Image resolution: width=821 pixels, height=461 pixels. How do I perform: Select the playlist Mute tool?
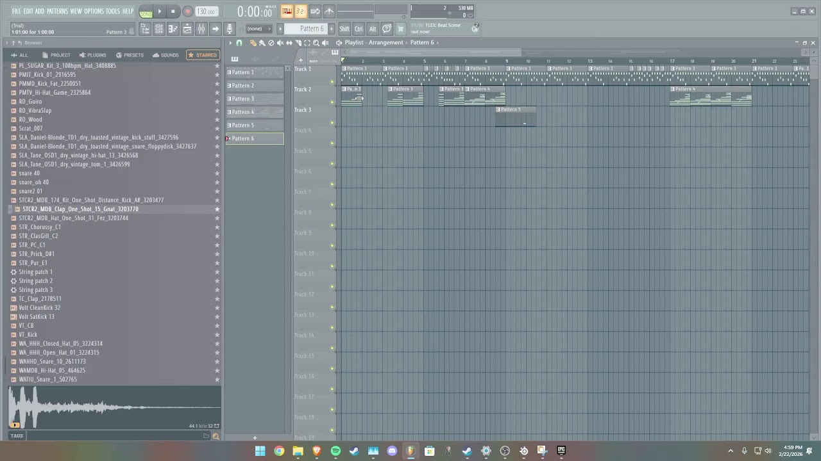tap(280, 43)
